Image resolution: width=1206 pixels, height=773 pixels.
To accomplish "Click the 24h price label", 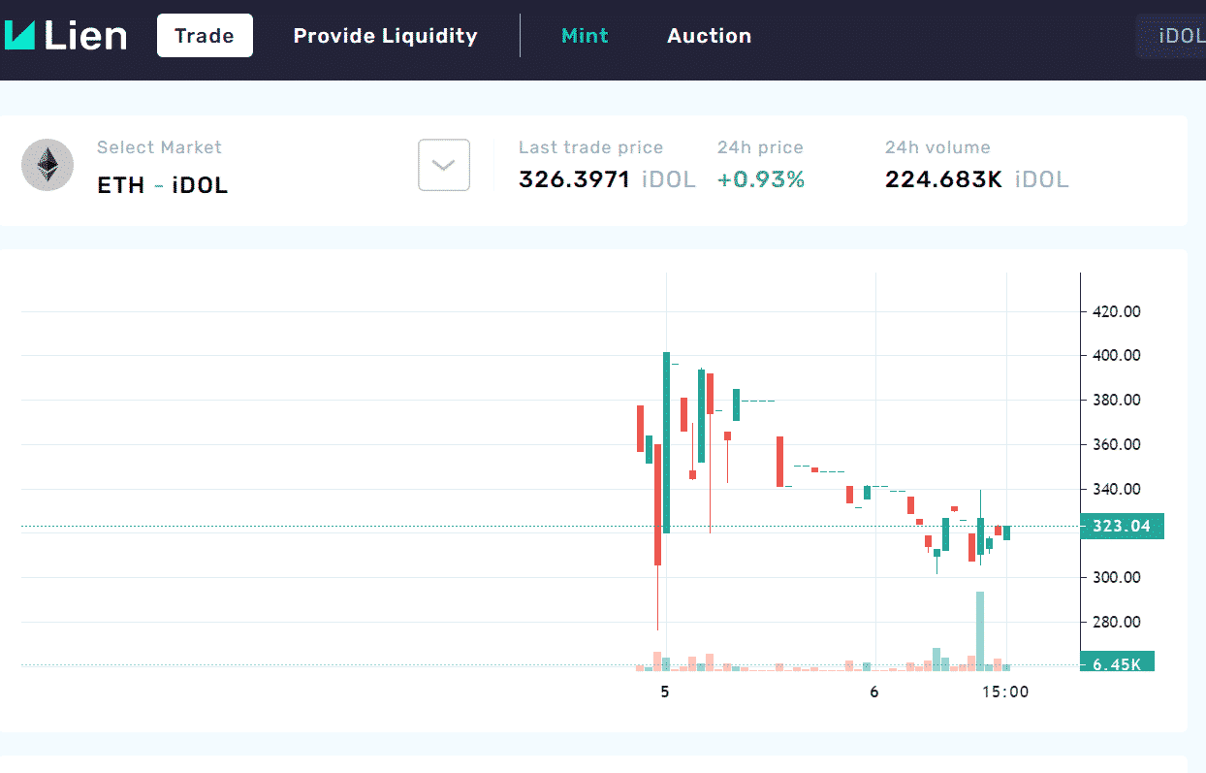I will (760, 147).
